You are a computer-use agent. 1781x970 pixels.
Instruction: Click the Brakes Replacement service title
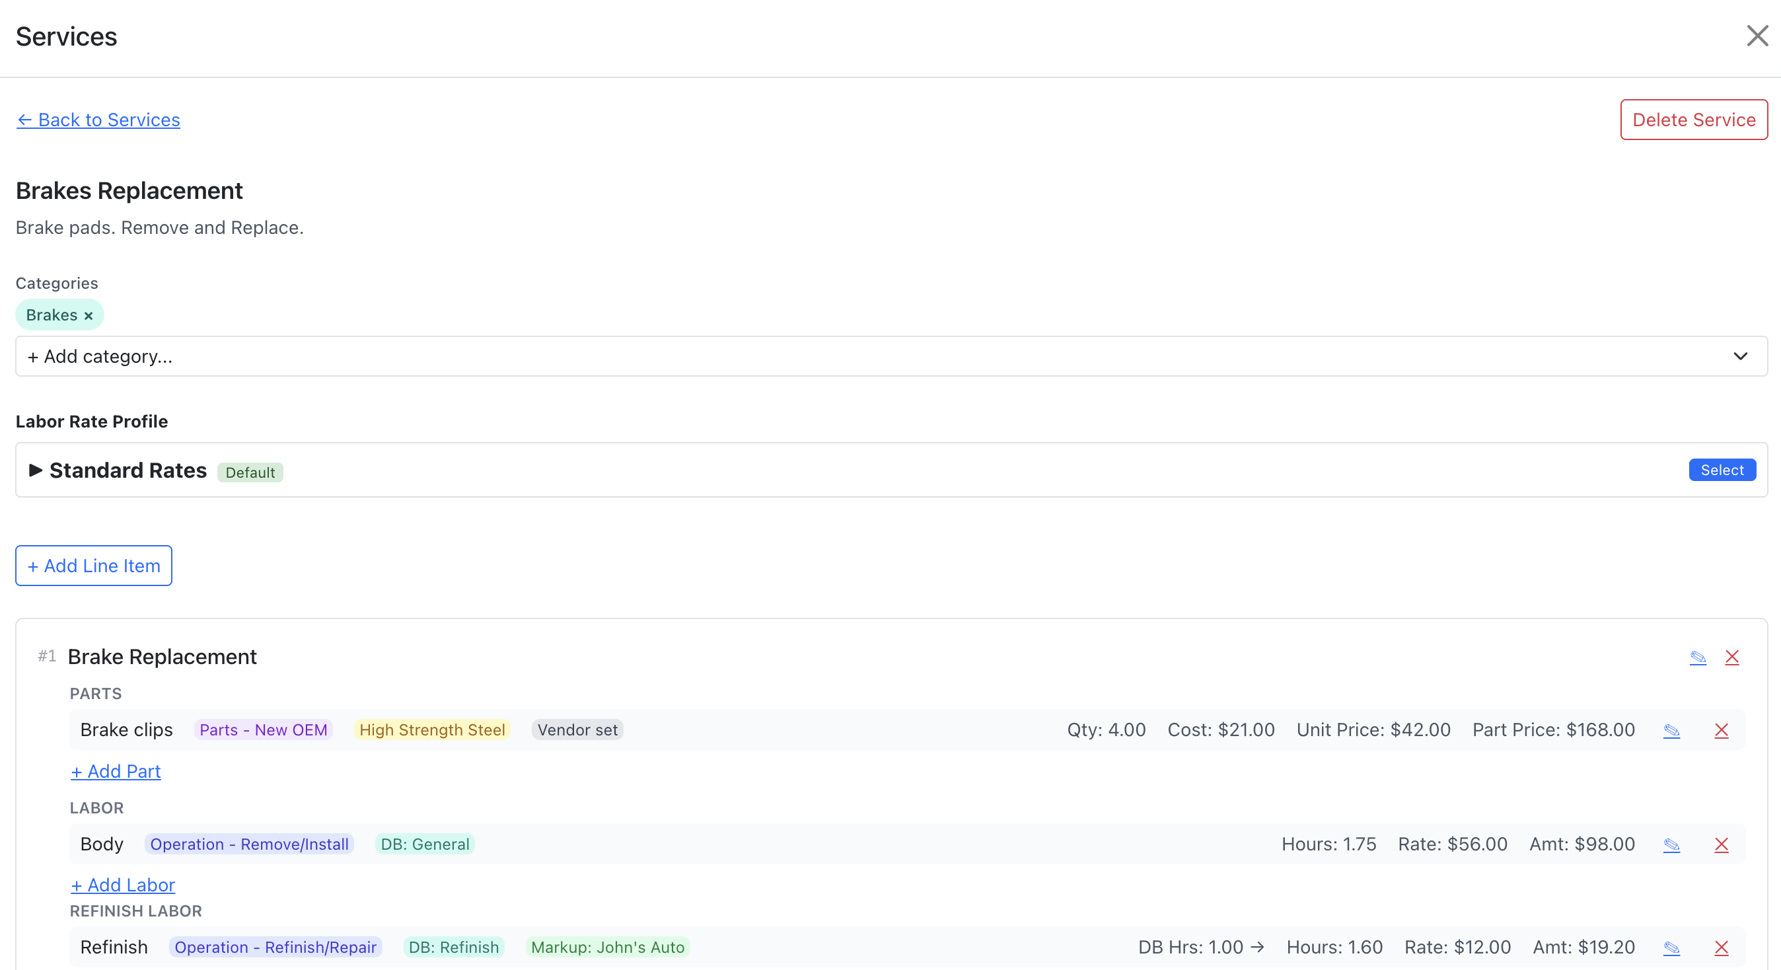[x=129, y=191]
